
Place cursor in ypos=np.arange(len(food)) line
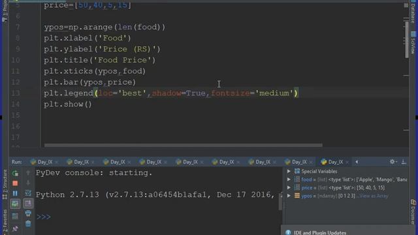pos(104,27)
